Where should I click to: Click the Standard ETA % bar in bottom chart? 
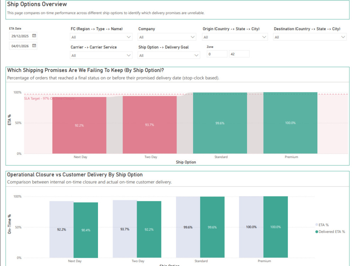click(x=188, y=227)
